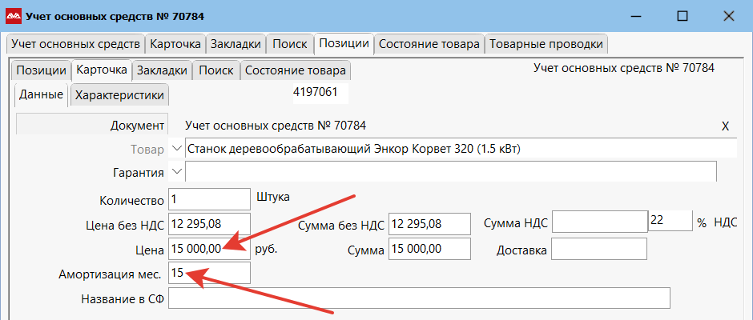Image resolution: width=753 pixels, height=320 pixels.
Task: Clear the Документ field with X
Action: (x=725, y=126)
